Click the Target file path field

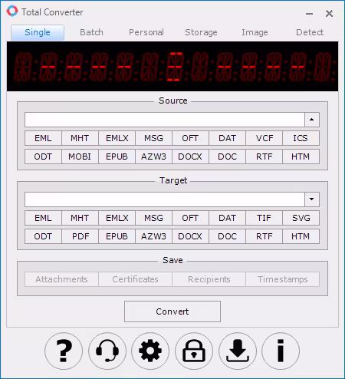tap(165, 199)
